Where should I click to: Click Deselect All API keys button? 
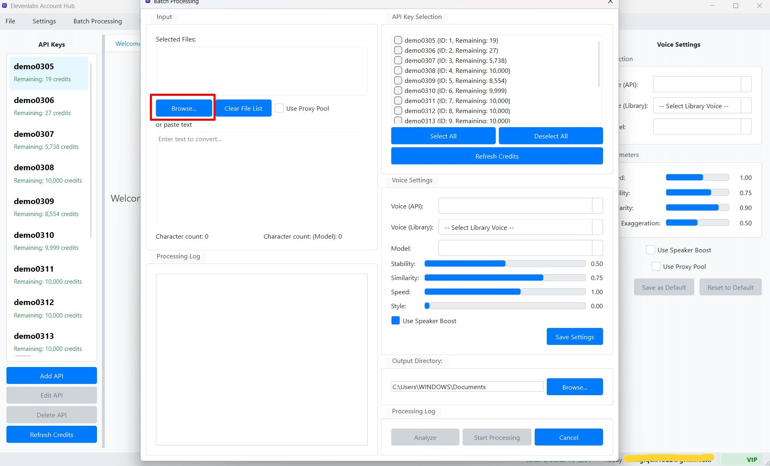click(551, 136)
